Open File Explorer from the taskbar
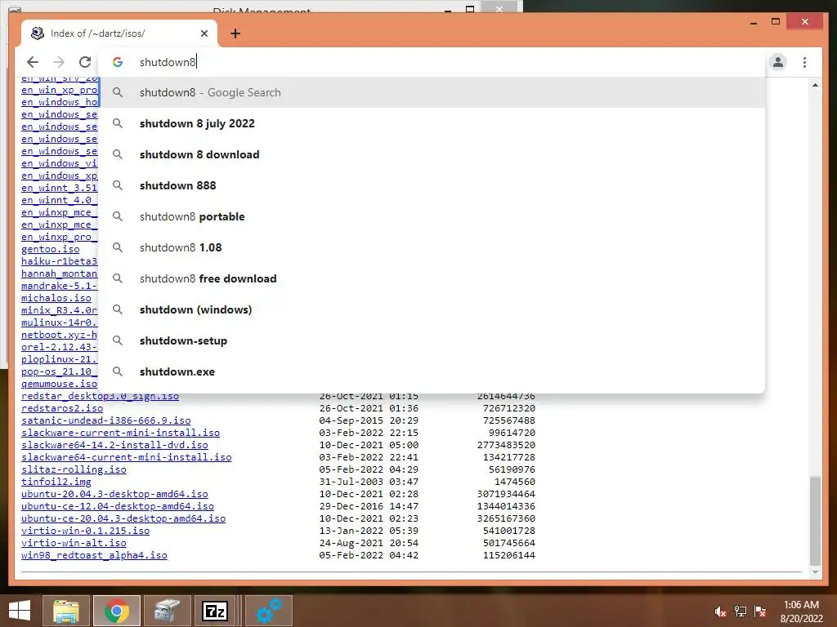The height and width of the screenshot is (627, 837). [66, 611]
